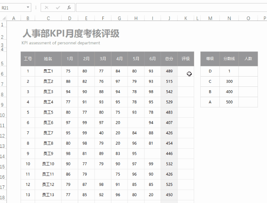Click the 等级 header cell
Viewport: 267px width, 203px height.
pos(210,59)
